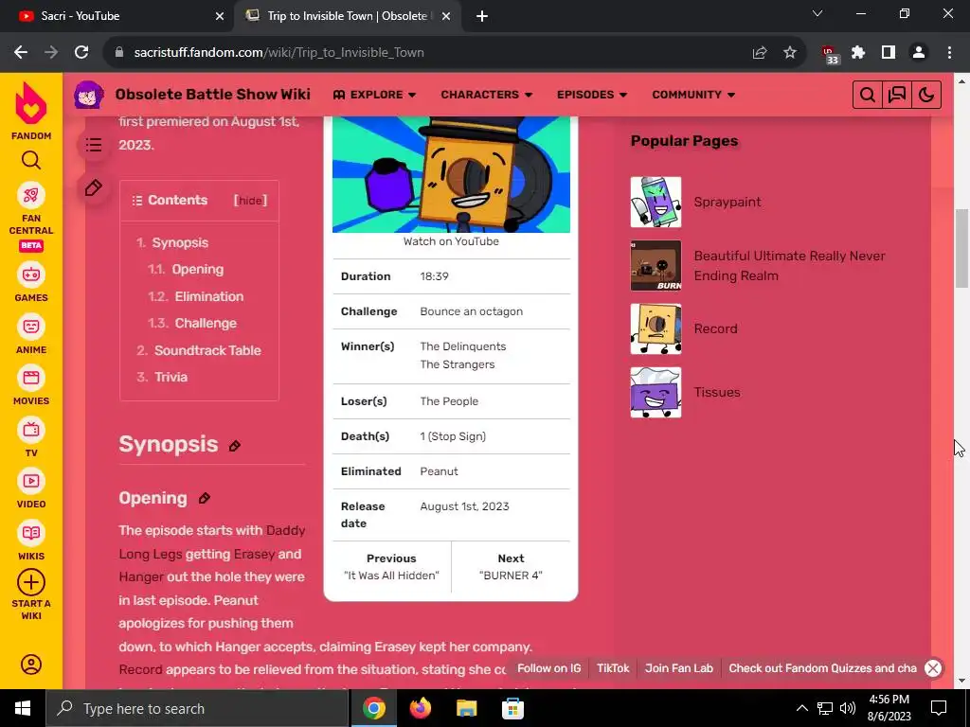Viewport: 970px width, 727px height.
Task: Go back to the previous page
Action: tap(21, 53)
